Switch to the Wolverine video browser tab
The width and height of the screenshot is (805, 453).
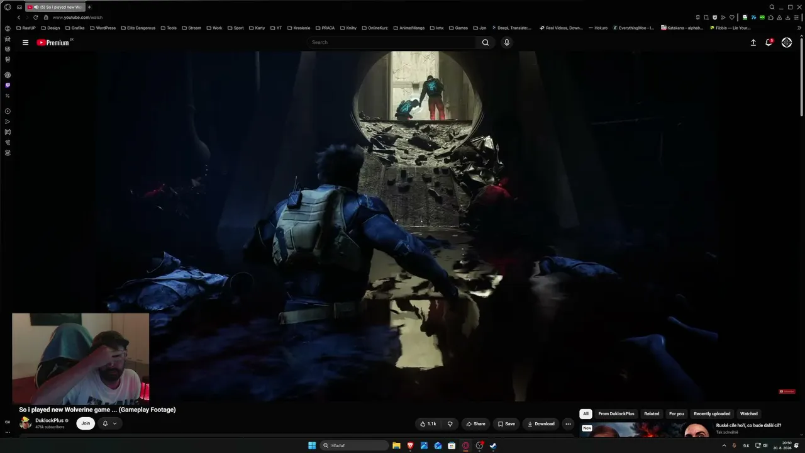tap(55, 7)
